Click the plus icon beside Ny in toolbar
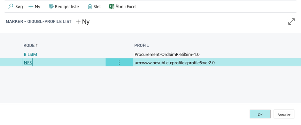The width and height of the screenshot is (301, 125). click(31, 7)
